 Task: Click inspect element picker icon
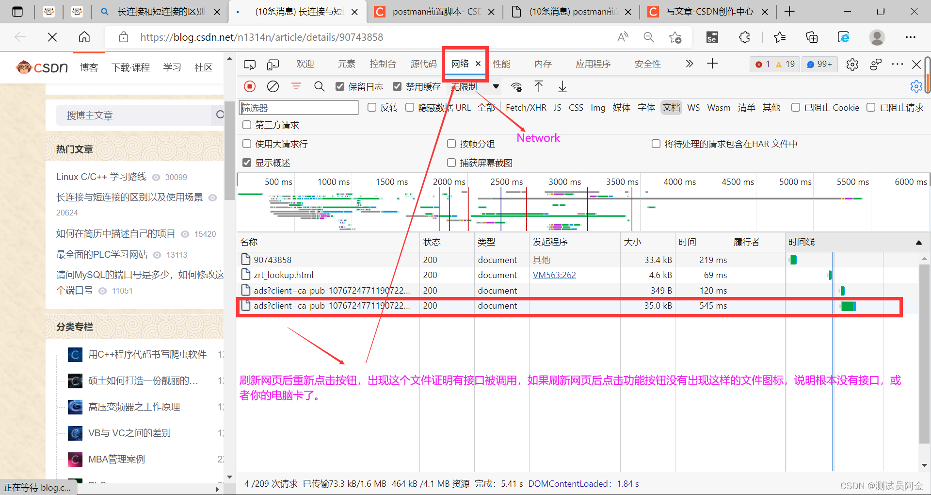click(250, 64)
